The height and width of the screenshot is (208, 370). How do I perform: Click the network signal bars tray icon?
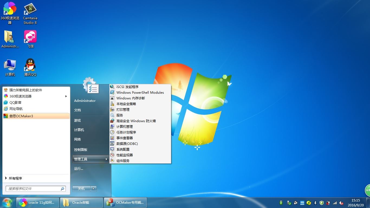point(335,203)
